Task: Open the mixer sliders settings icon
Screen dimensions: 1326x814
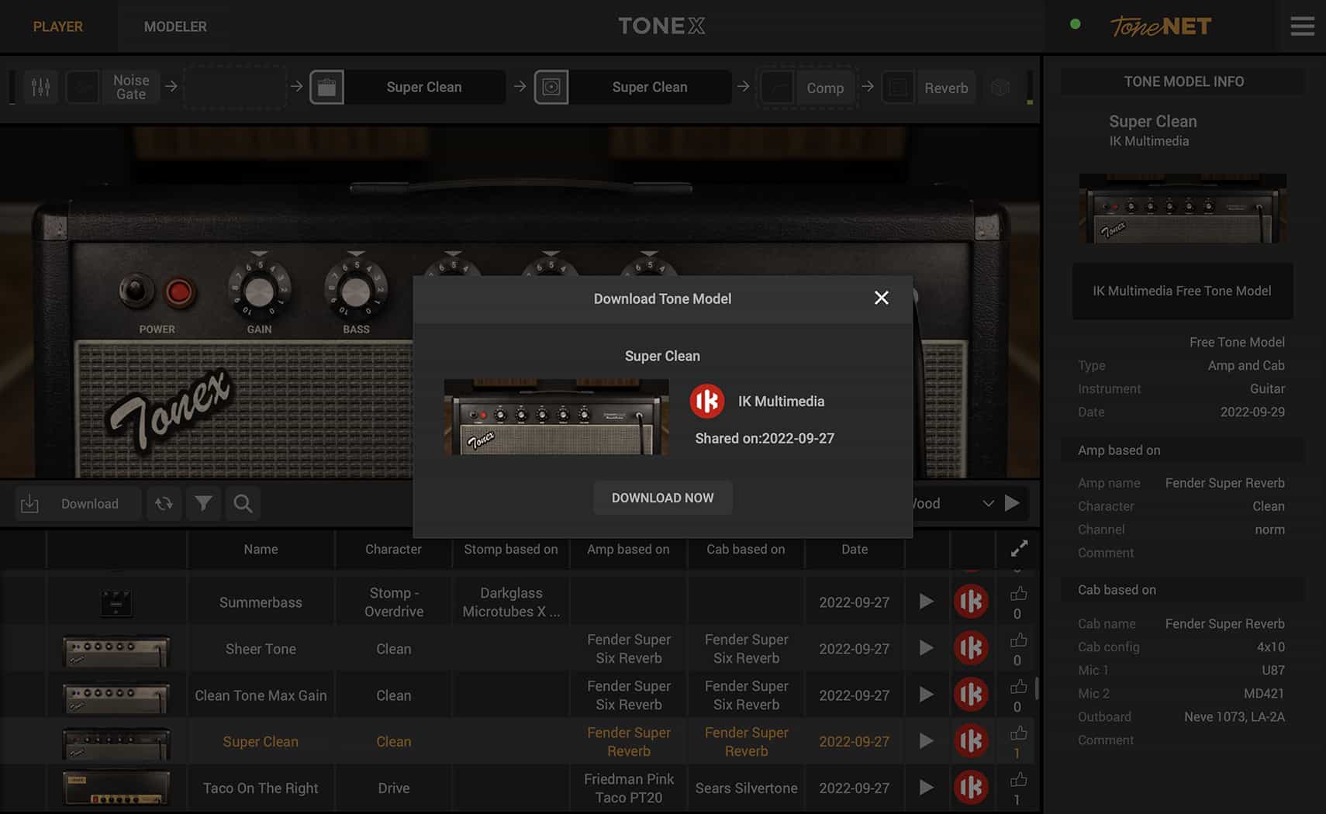Action: point(40,87)
